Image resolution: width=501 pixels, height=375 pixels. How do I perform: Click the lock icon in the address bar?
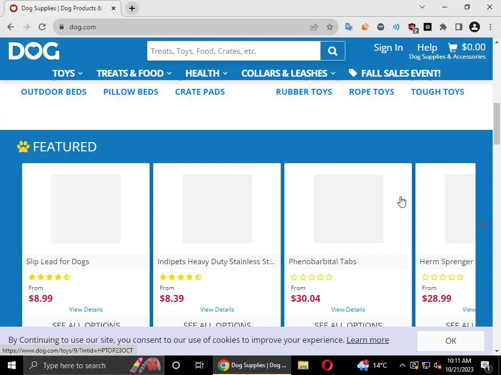tap(62, 27)
